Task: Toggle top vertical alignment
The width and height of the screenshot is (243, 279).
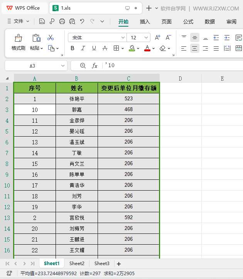Action: [184, 37]
